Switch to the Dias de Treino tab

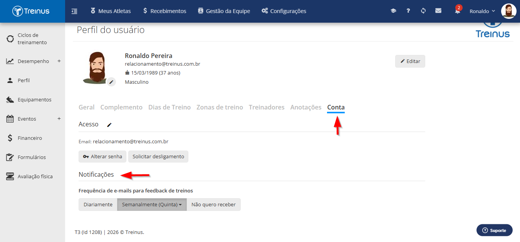(169, 107)
